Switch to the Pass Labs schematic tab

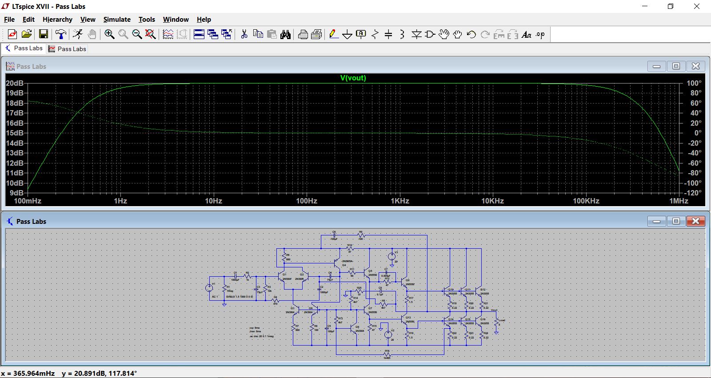point(24,48)
